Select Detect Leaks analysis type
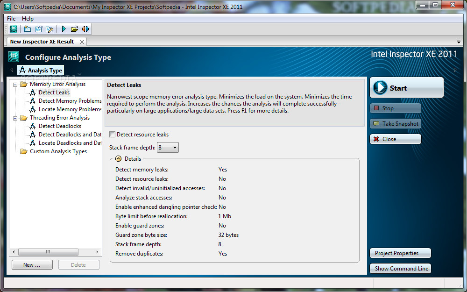The width and height of the screenshot is (467, 292). point(54,93)
